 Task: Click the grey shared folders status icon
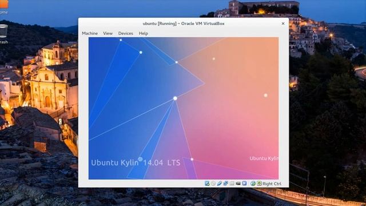click(x=232, y=184)
